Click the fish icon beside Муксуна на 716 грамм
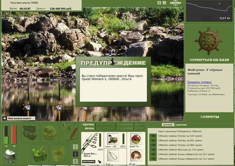 point(153,150)
